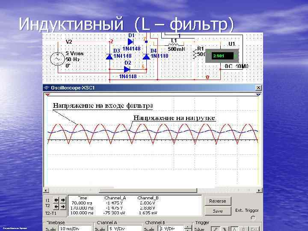Click the Channel_A column header

[115, 198]
